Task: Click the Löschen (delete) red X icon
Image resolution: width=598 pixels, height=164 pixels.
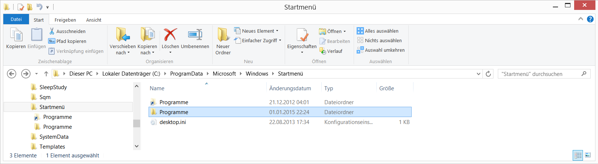Action: point(170,35)
